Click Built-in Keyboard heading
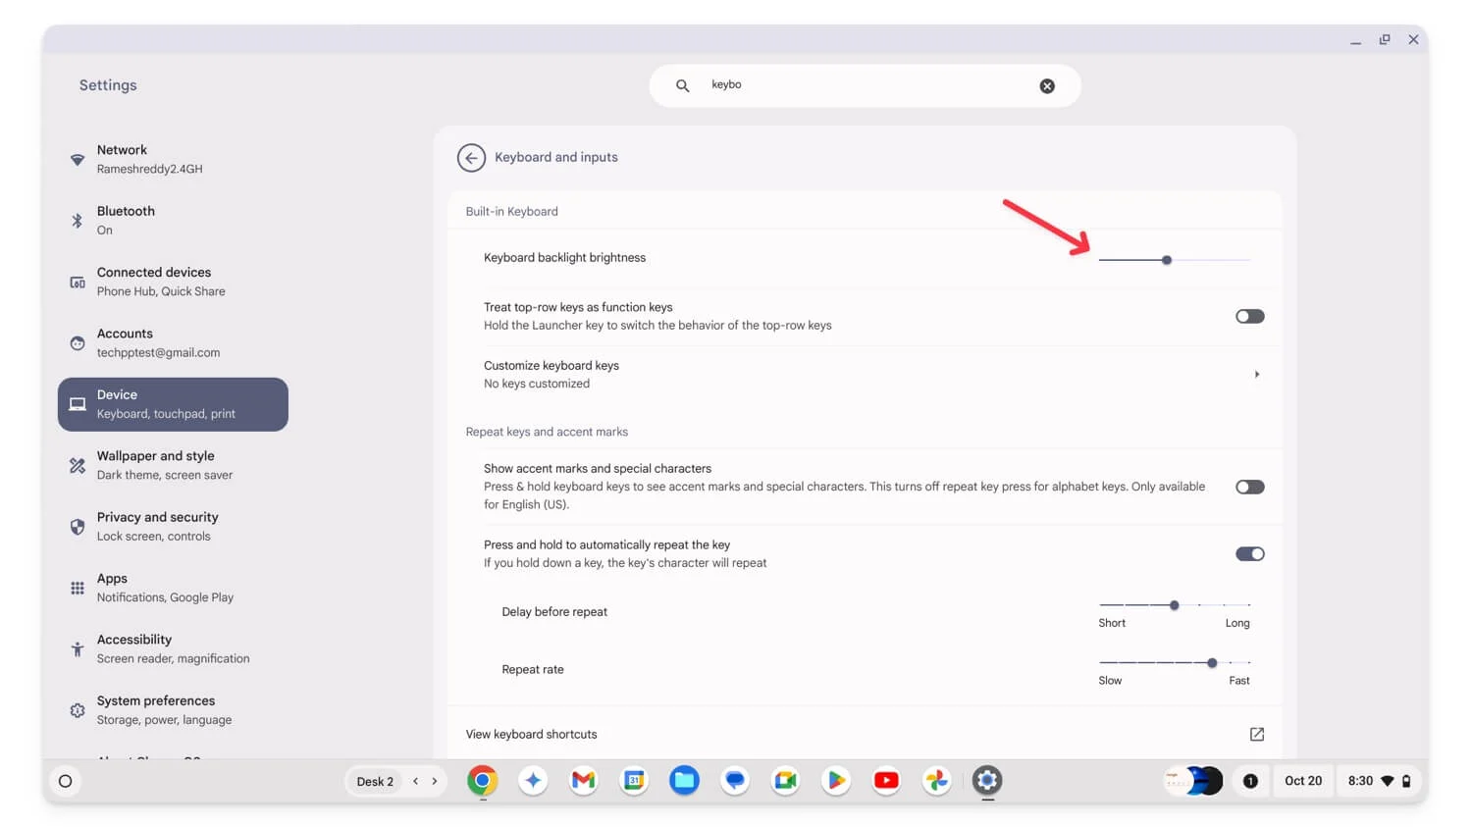This screenshot has width=1471, height=827. 511,212
